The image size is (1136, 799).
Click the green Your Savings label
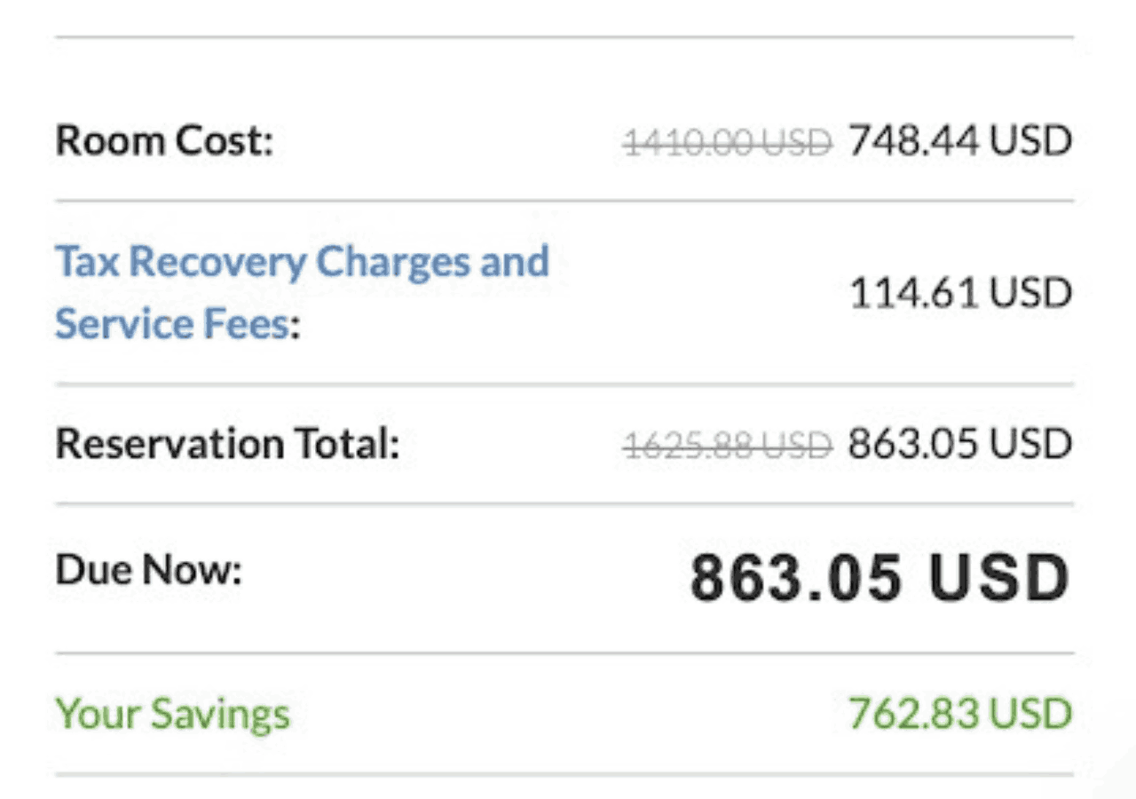[x=173, y=714]
